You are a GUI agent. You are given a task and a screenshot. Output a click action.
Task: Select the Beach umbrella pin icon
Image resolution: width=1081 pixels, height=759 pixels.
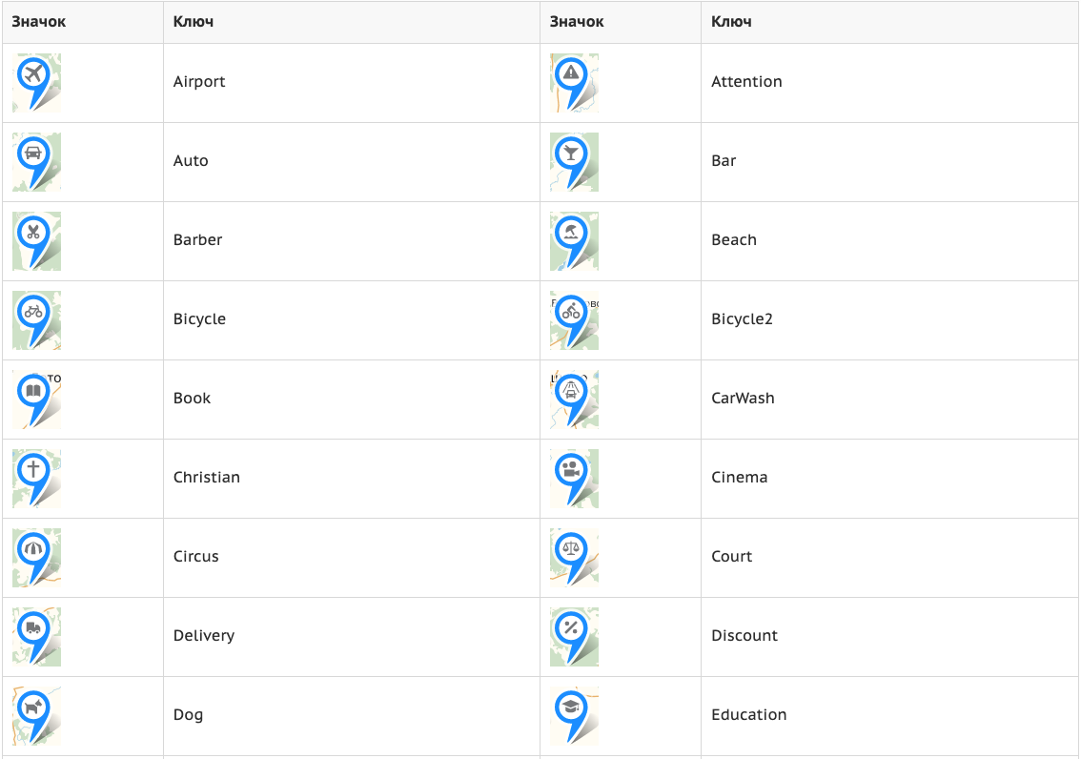(x=574, y=241)
